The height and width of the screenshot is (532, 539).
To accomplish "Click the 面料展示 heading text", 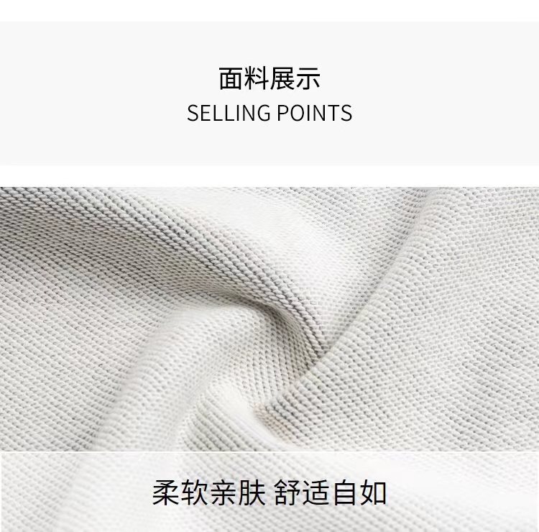I will coord(269,79).
